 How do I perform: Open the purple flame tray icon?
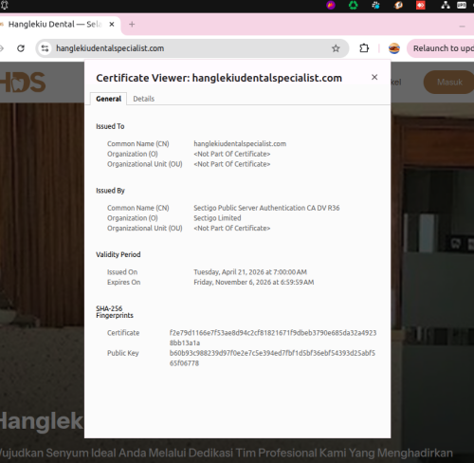point(331,5)
